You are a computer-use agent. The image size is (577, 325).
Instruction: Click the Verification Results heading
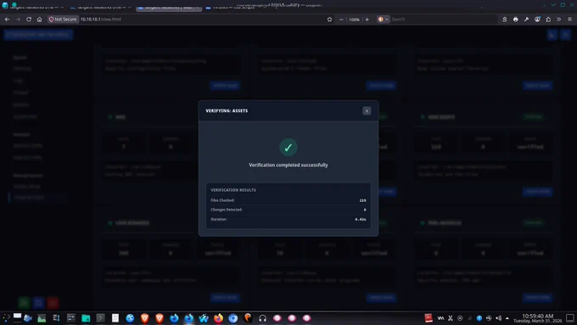(x=233, y=190)
